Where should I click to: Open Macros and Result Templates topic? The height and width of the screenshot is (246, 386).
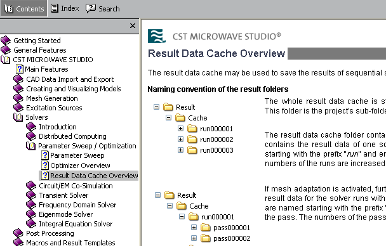pyautogui.click(x=70, y=243)
